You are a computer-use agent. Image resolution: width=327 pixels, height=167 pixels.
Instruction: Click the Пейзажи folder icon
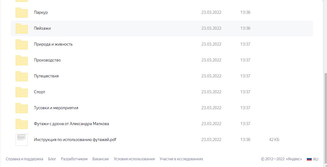[x=22, y=28]
